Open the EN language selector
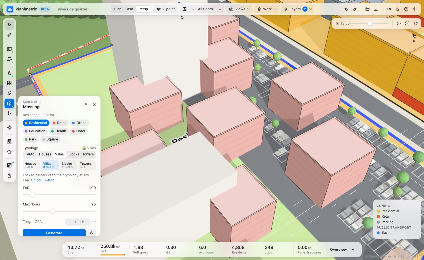The height and width of the screenshot is (260, 424). click(x=389, y=9)
